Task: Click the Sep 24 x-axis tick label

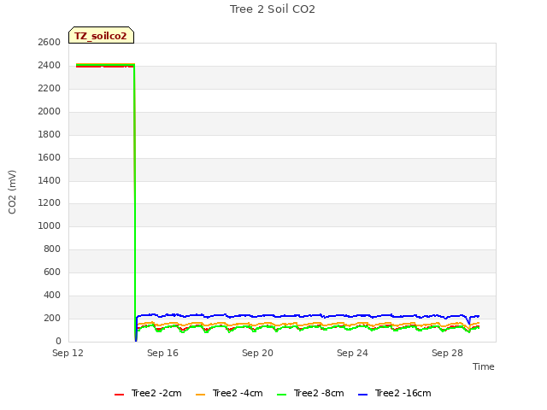Action: point(352,353)
